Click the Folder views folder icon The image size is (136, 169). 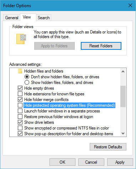[x=21, y=39]
